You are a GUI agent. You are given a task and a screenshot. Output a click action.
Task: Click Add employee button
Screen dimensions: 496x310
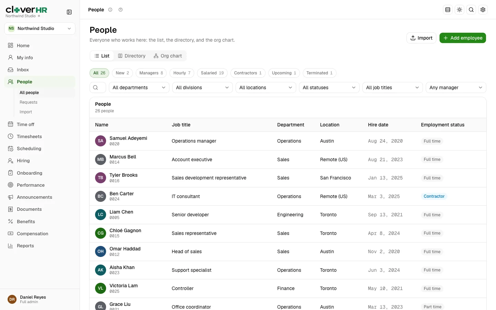click(x=463, y=38)
